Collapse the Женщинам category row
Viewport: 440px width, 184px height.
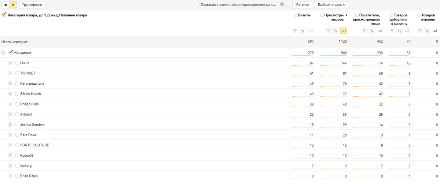click(3, 53)
